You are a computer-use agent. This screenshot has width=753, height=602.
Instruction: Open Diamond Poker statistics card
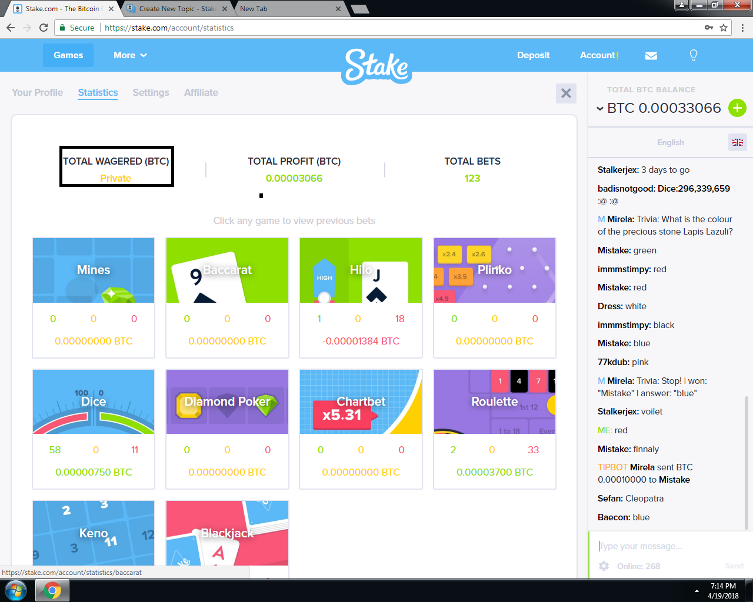227,429
